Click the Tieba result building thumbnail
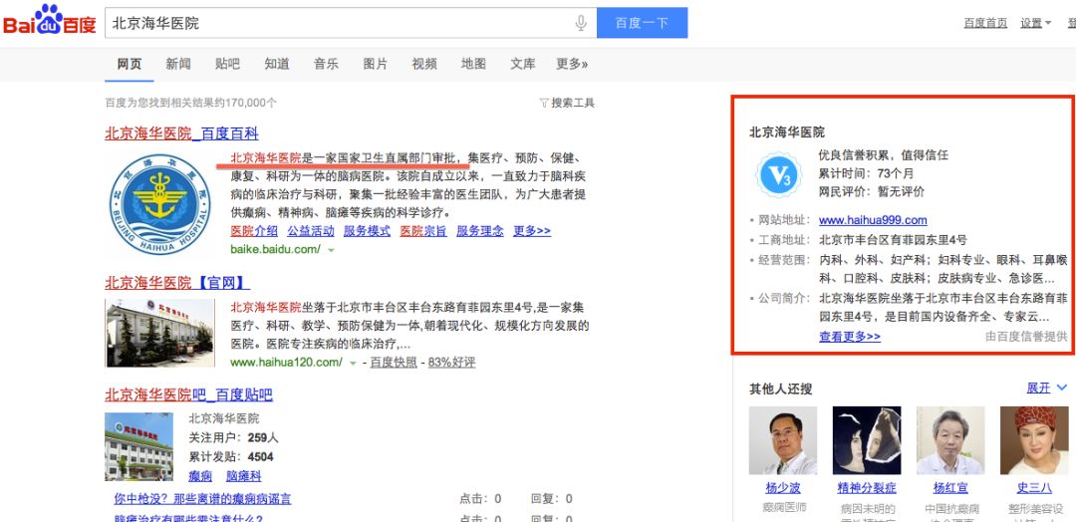 [139, 446]
